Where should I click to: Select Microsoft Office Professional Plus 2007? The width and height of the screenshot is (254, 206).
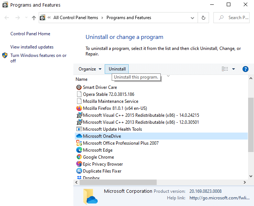(x=121, y=143)
